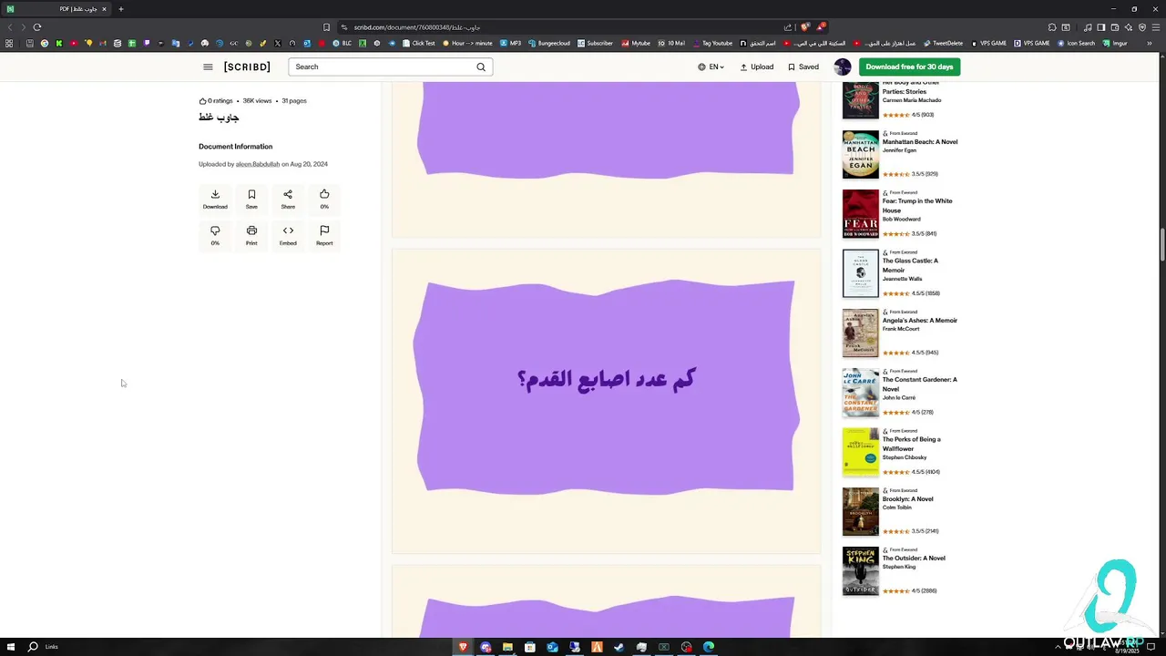Click The Perks of Being a Wallflower cover

(861, 452)
